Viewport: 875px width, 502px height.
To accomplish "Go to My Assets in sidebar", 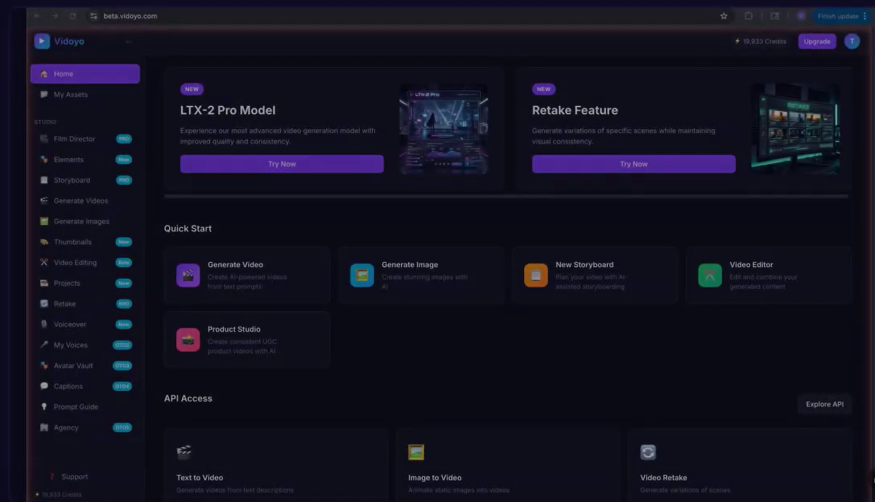I will click(x=70, y=94).
